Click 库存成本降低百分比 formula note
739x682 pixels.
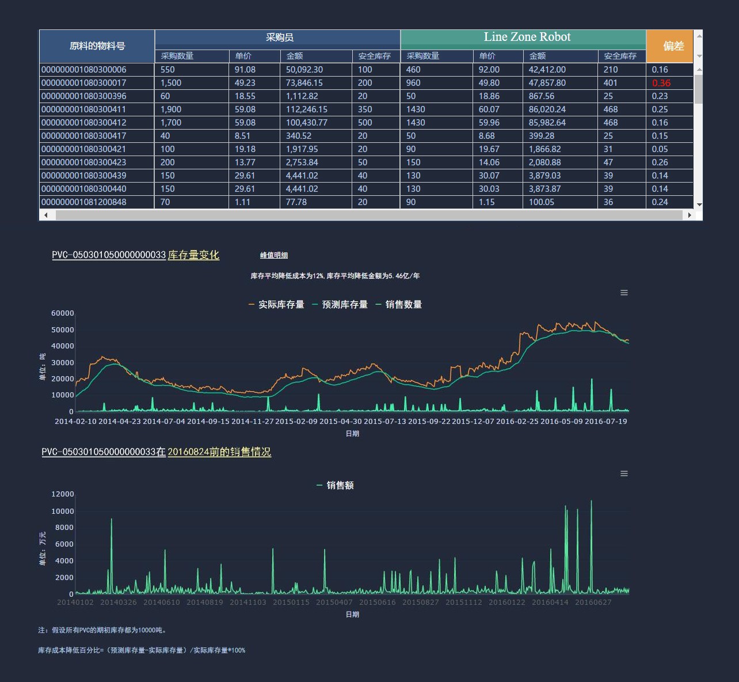pos(142,650)
